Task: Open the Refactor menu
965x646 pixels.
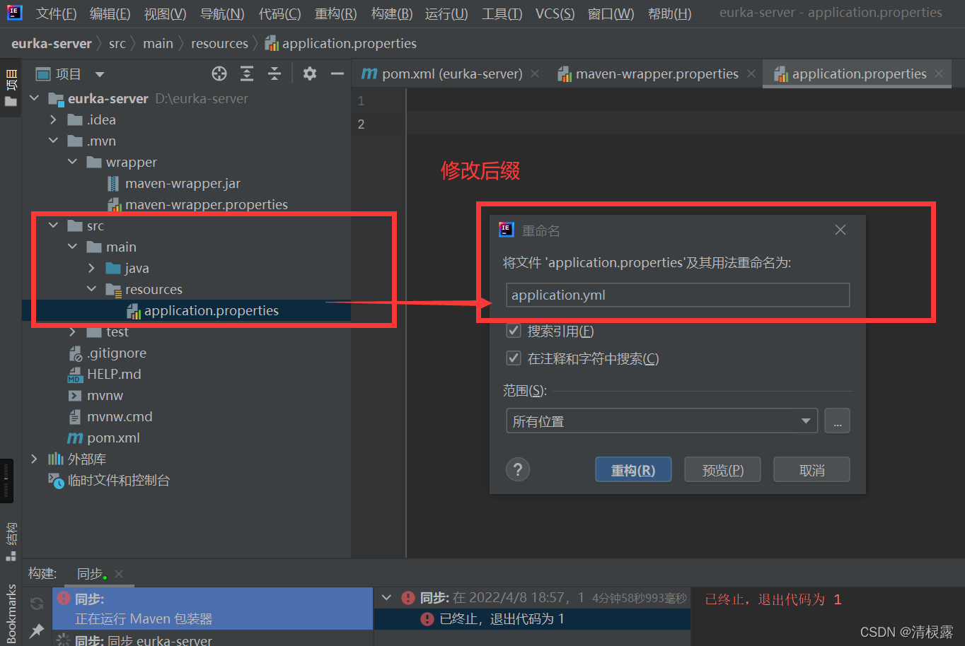Action: tap(335, 13)
